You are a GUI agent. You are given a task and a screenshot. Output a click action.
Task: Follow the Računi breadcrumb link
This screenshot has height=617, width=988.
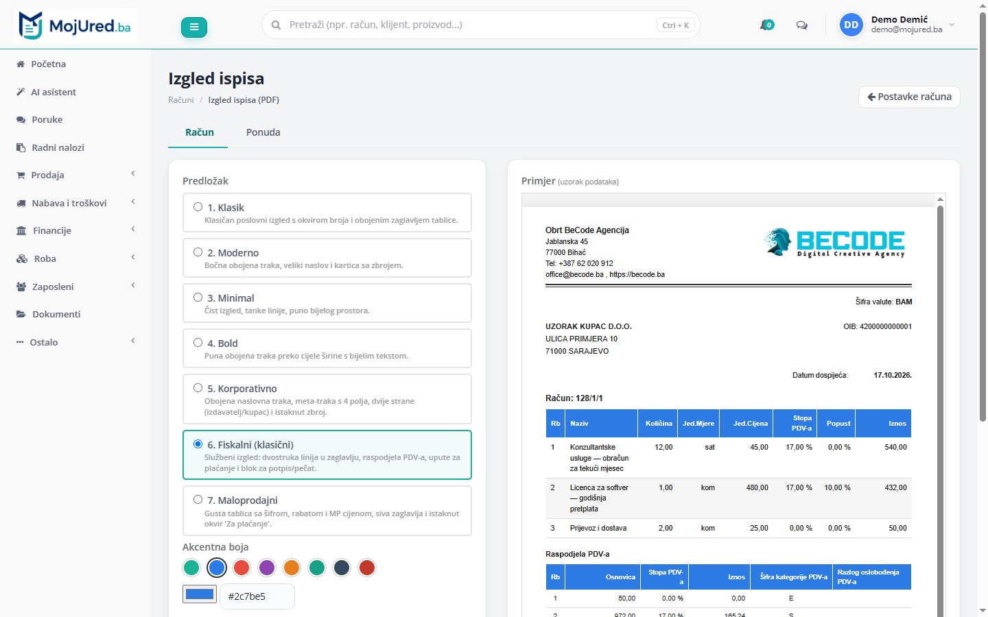pos(181,100)
